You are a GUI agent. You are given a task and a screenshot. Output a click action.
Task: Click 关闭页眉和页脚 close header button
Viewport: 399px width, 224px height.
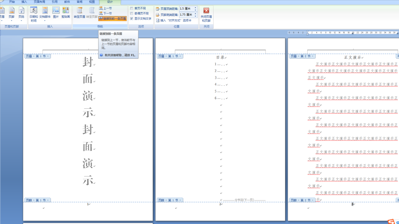coord(206,15)
